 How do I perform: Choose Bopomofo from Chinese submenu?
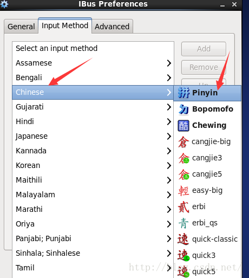[x=207, y=109]
